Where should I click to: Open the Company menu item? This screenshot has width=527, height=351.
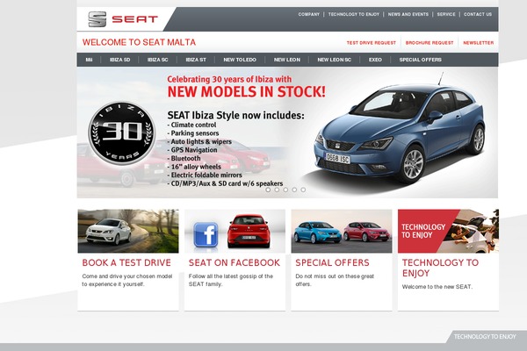tap(308, 14)
